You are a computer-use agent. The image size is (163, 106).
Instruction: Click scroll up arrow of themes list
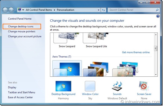156,35
